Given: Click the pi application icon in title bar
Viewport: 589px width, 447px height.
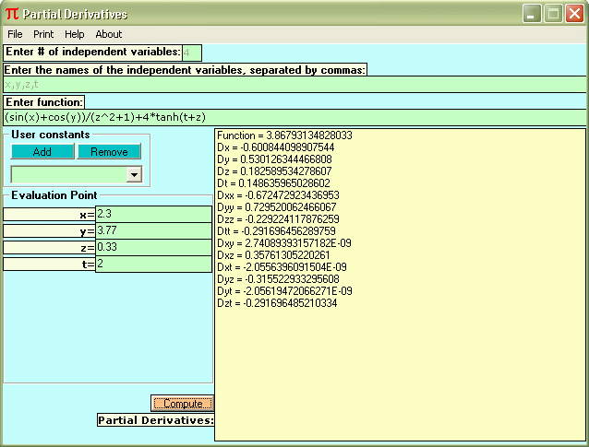Looking at the screenshot, I should tap(12, 14).
